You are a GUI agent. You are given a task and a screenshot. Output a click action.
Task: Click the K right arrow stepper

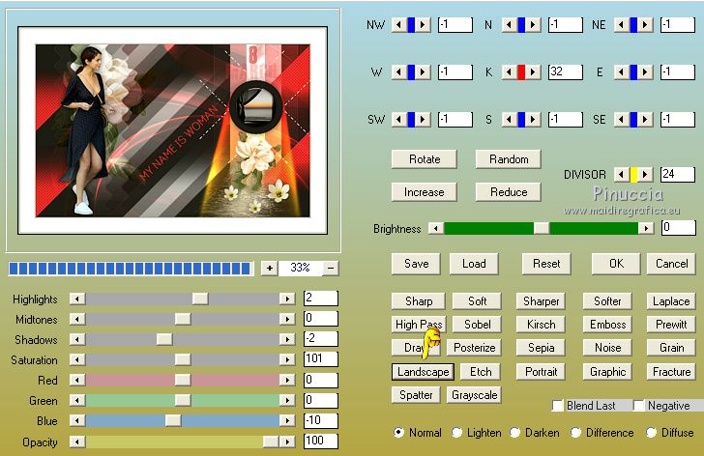[533, 71]
